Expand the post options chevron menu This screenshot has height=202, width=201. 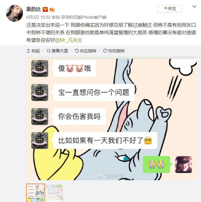194,6
